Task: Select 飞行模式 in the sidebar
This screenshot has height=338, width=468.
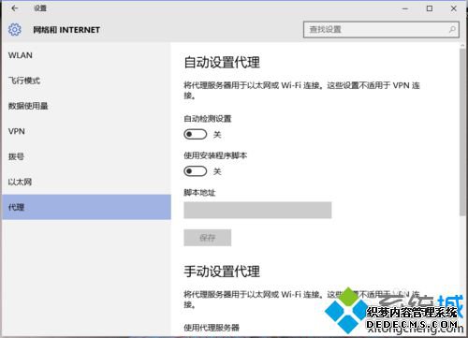Action: point(86,81)
